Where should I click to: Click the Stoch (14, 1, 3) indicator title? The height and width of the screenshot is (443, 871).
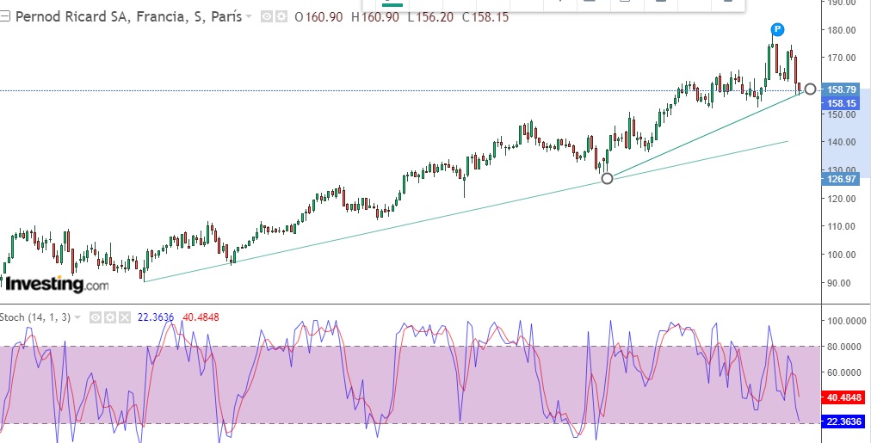[35, 317]
